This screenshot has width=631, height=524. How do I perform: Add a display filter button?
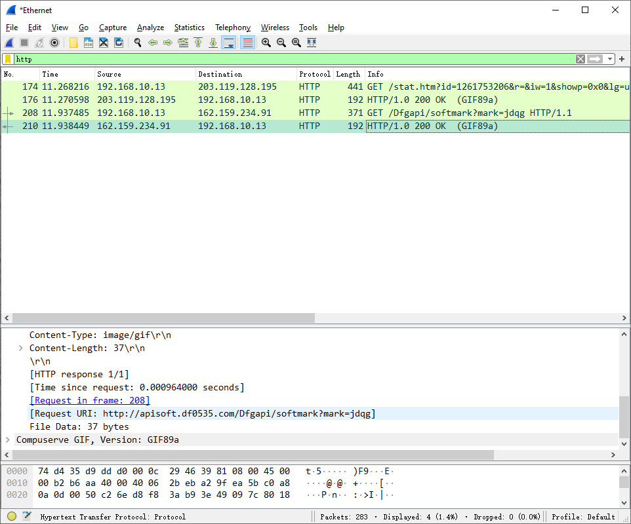[622, 59]
